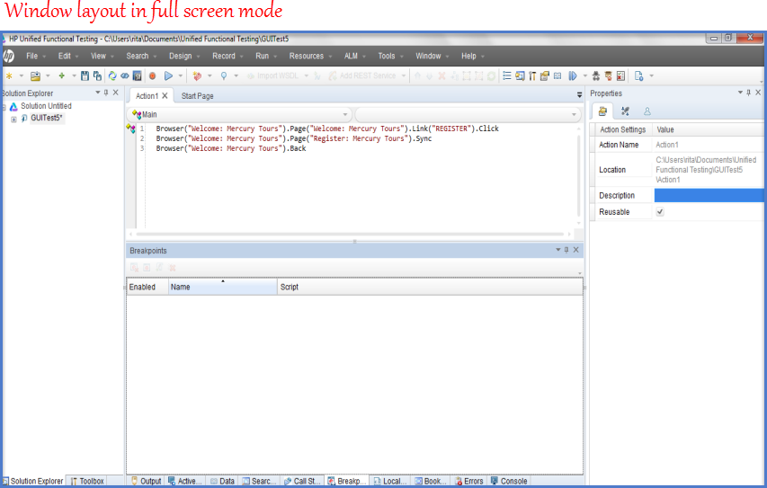Image resolution: width=767 pixels, height=488 pixels.
Task: Click the blue-green refresh arrows toolbar icon
Action: [112, 75]
